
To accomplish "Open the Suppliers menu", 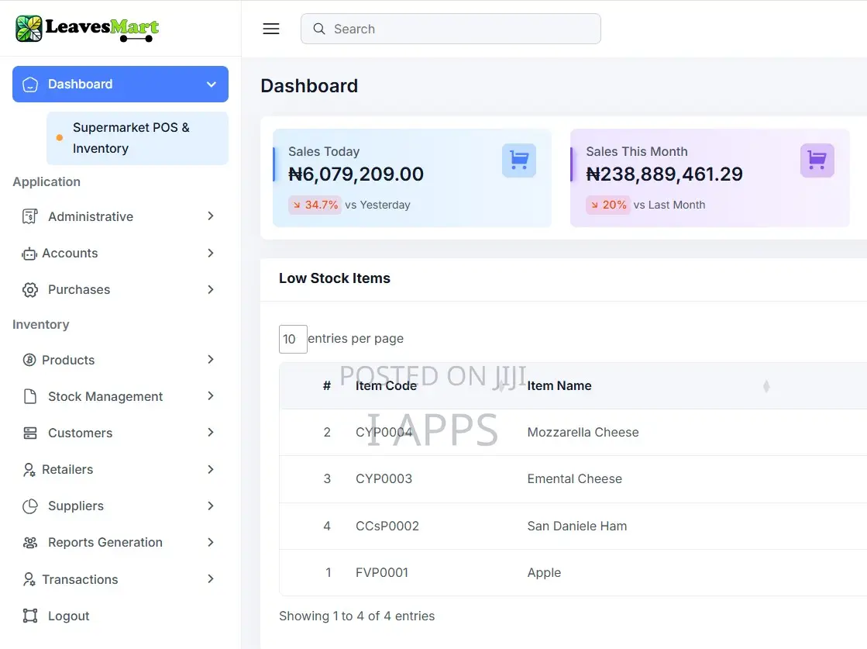I will [x=120, y=506].
